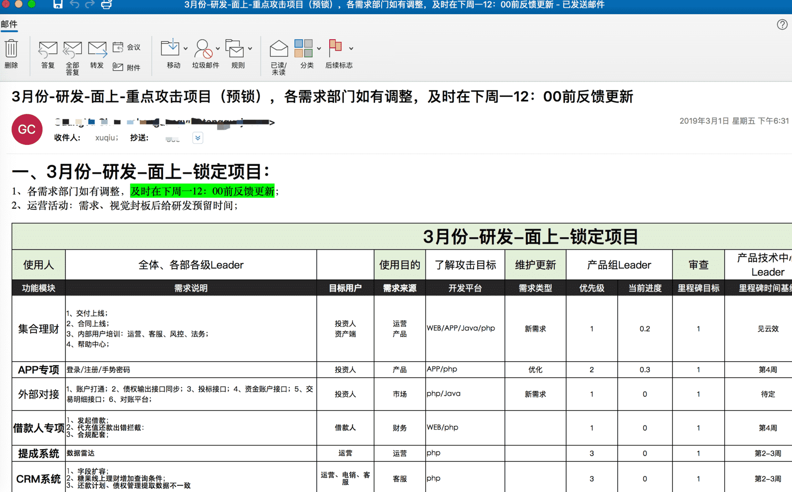The height and width of the screenshot is (492, 792).
Task: Click the 产品组Leader cell
Action: 619,265
